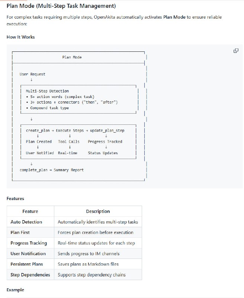The width and height of the screenshot is (244, 298).
Task: Select the "Plan First" table cell
Action: [x=20, y=232]
